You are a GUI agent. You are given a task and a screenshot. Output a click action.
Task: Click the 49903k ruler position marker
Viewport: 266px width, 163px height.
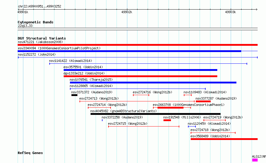(x=230, y=12)
